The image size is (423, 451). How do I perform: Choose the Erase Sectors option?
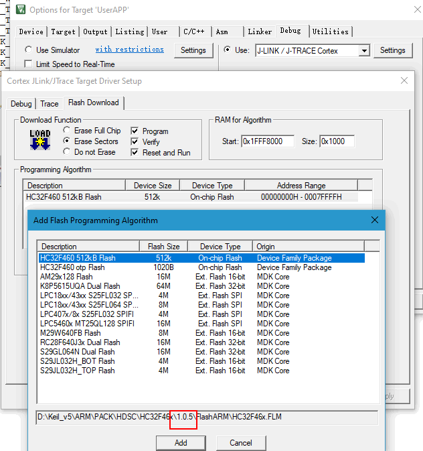pos(66,141)
